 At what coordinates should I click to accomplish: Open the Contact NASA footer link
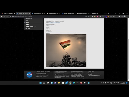click(x=91, y=72)
